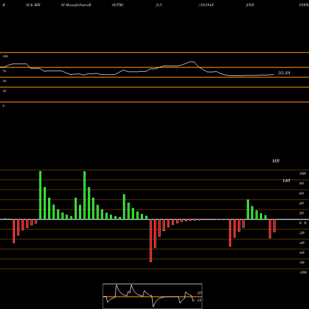309x309 pixels.
Task: Click the (IND title text
Action: (250, 5)
